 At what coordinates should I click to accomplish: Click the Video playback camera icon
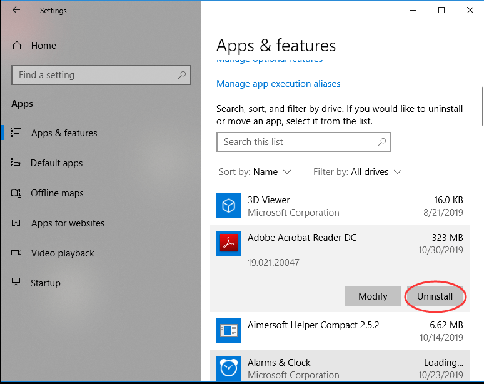coord(16,253)
